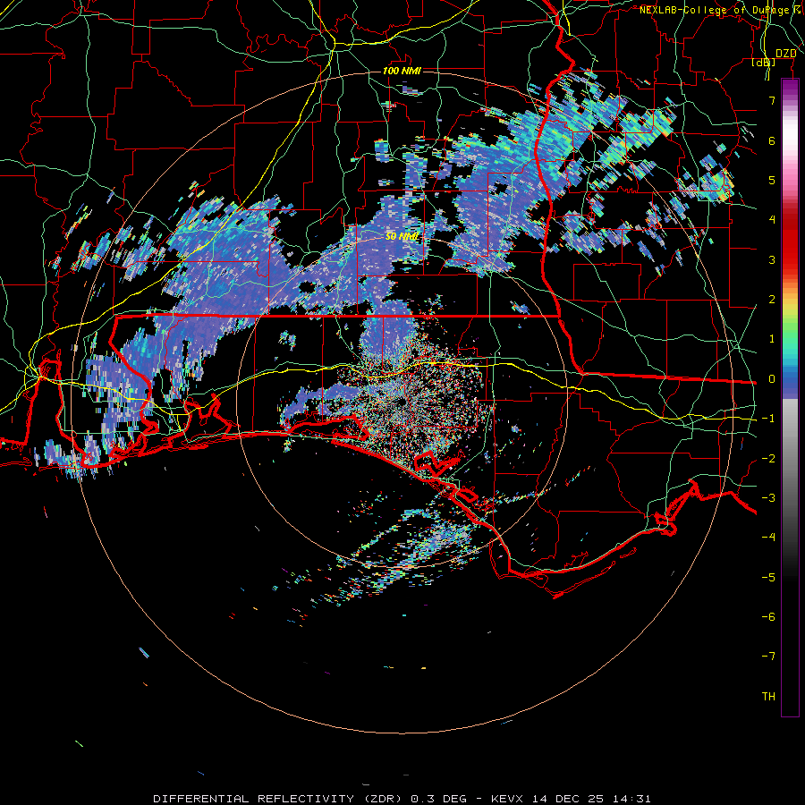Click the 14:31 timestamp in caption

(x=631, y=799)
